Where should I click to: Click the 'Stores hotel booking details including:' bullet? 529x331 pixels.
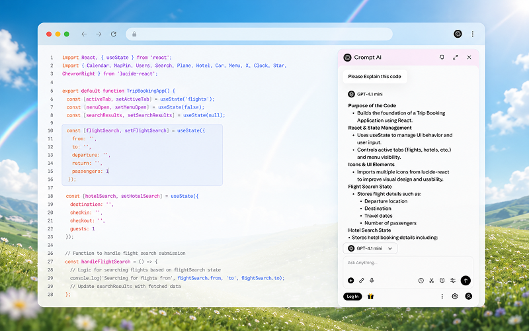[x=395, y=238]
